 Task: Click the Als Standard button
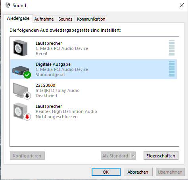[115, 156]
